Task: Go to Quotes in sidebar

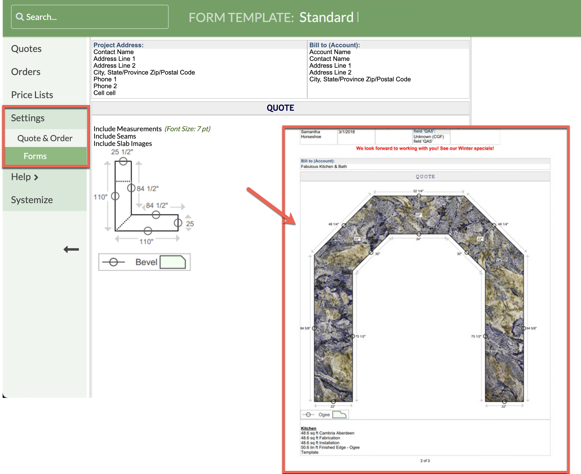Action: pos(26,49)
